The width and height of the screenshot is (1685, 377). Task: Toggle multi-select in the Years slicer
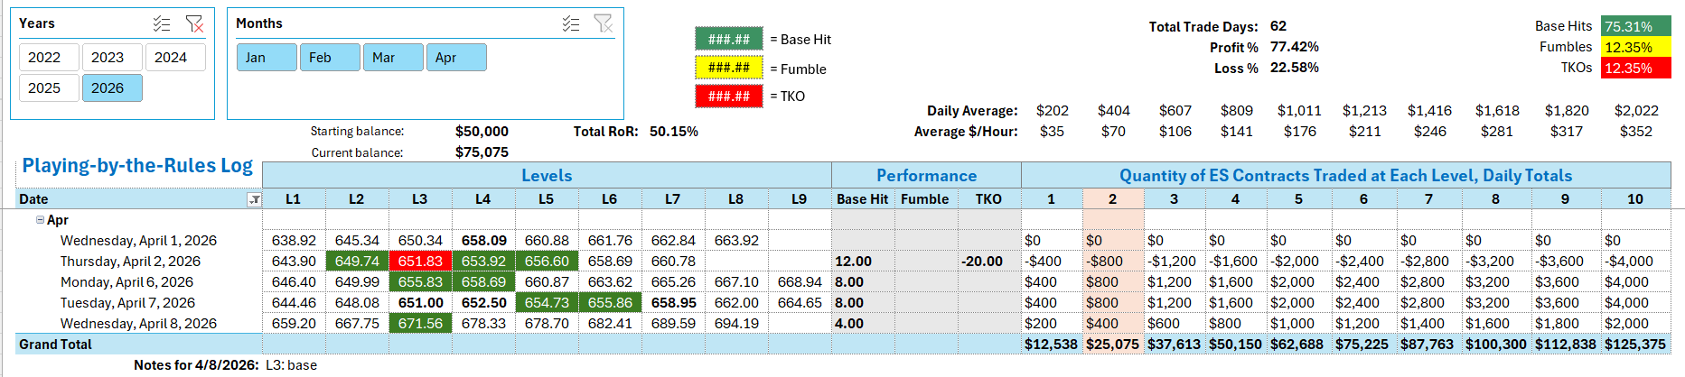click(162, 23)
